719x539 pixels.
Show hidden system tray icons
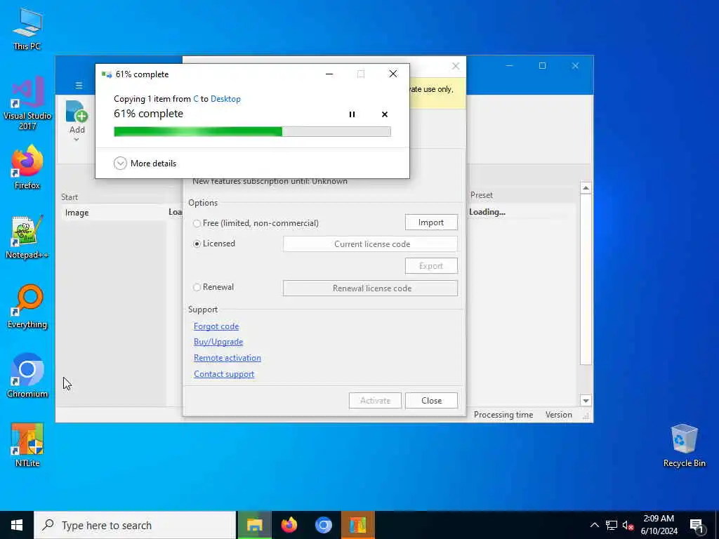point(594,525)
